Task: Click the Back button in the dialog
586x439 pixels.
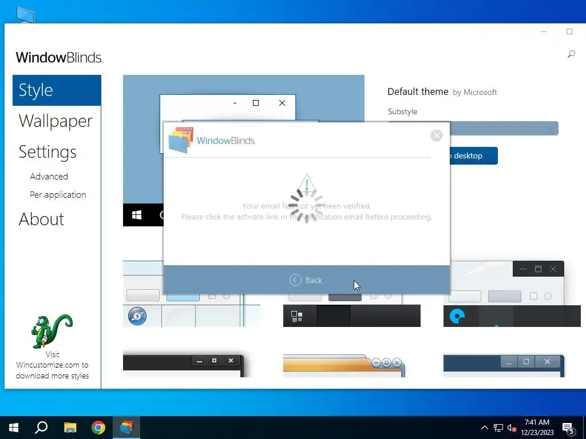Action: coord(306,280)
